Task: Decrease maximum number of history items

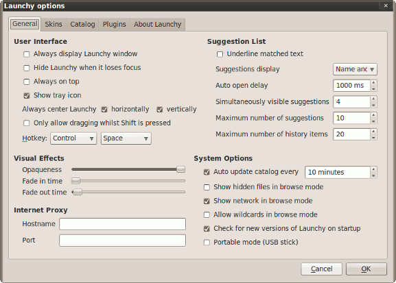Action: pos(373,137)
